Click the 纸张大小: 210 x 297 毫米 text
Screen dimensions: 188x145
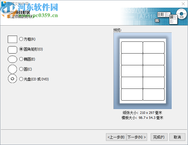tap(142, 113)
